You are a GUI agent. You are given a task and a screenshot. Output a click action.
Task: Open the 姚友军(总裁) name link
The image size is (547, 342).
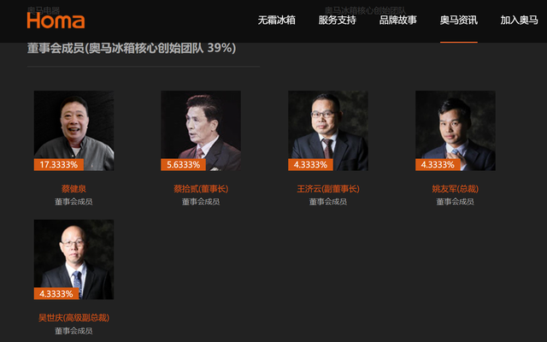tap(456, 189)
